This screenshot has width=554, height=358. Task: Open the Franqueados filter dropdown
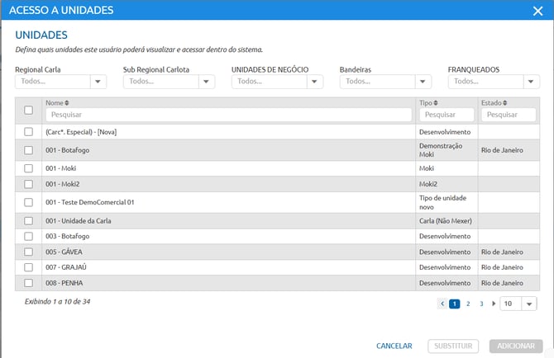point(532,82)
